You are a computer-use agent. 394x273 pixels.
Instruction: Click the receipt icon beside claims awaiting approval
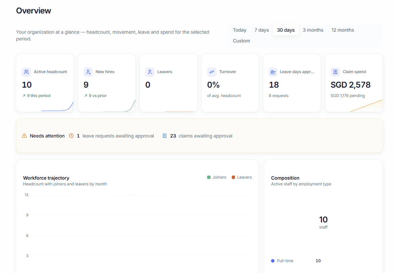pyautogui.click(x=164, y=136)
